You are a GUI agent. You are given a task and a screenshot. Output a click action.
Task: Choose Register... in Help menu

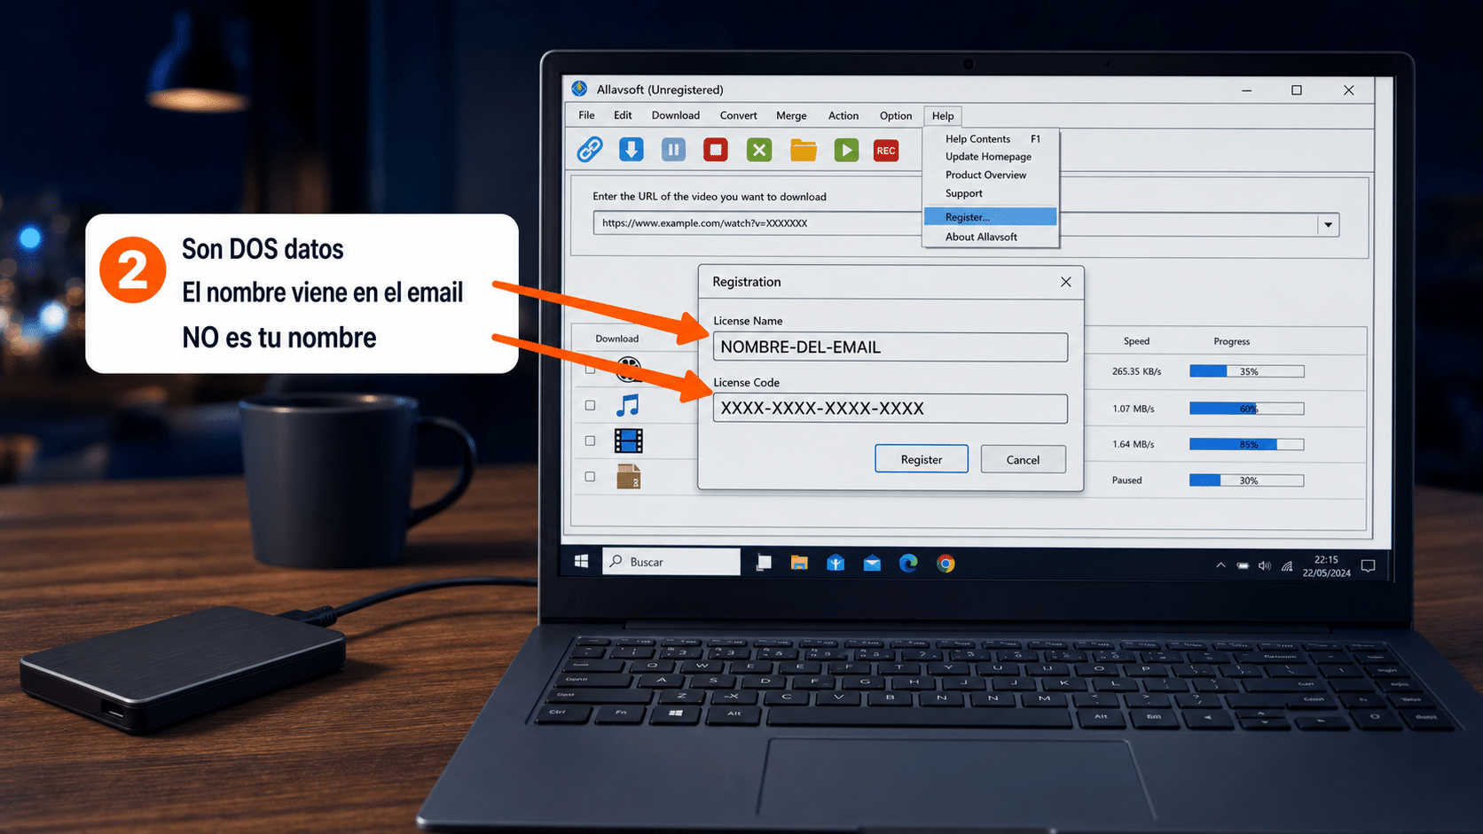[991, 217]
